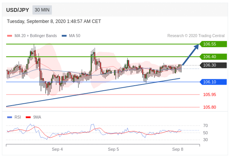The image size is (230, 158).
Task: Click the 9MA legend swatch
Action: coord(28,117)
